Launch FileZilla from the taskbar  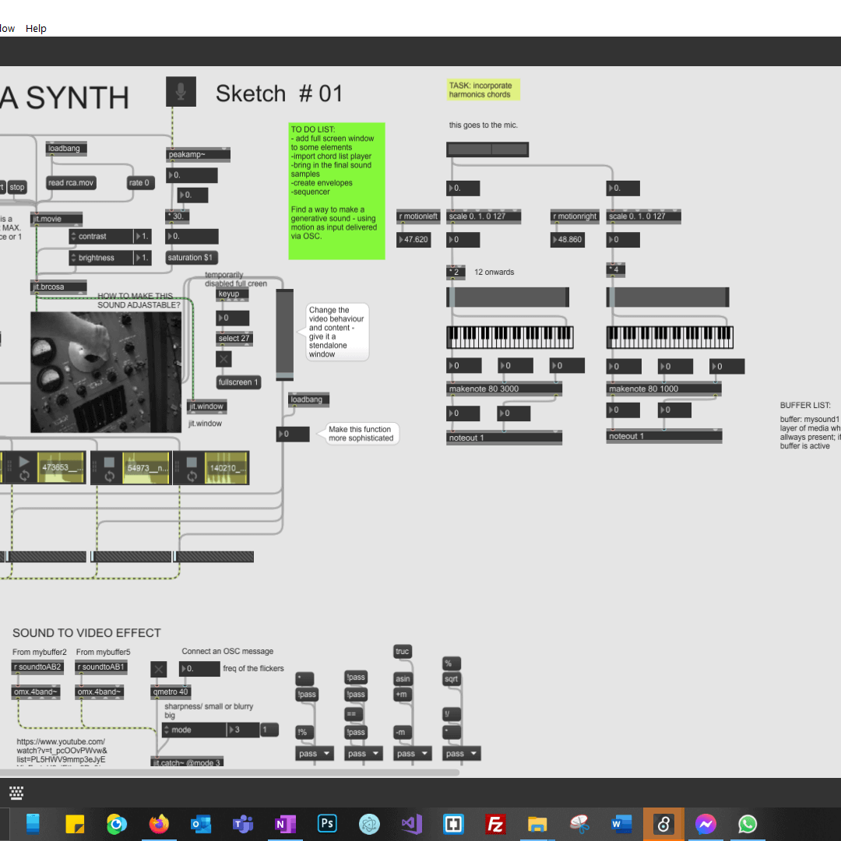click(x=495, y=823)
